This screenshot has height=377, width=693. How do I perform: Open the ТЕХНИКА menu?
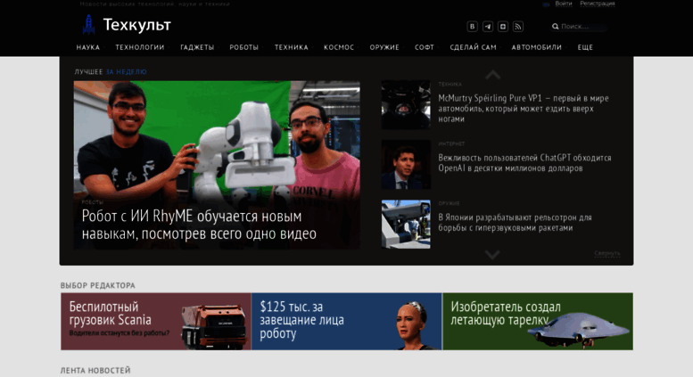(292, 47)
